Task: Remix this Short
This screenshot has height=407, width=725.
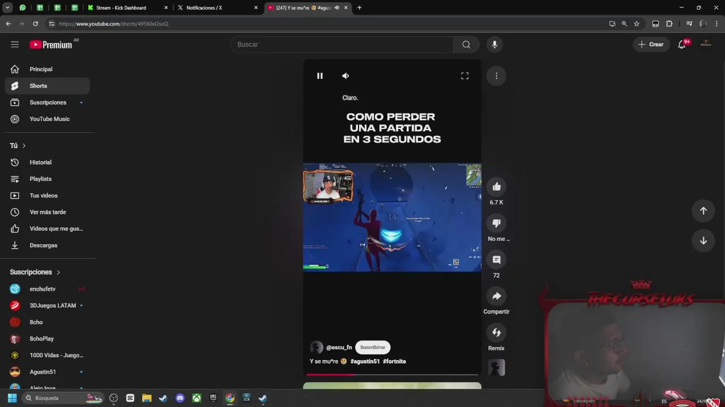Action: (496, 332)
